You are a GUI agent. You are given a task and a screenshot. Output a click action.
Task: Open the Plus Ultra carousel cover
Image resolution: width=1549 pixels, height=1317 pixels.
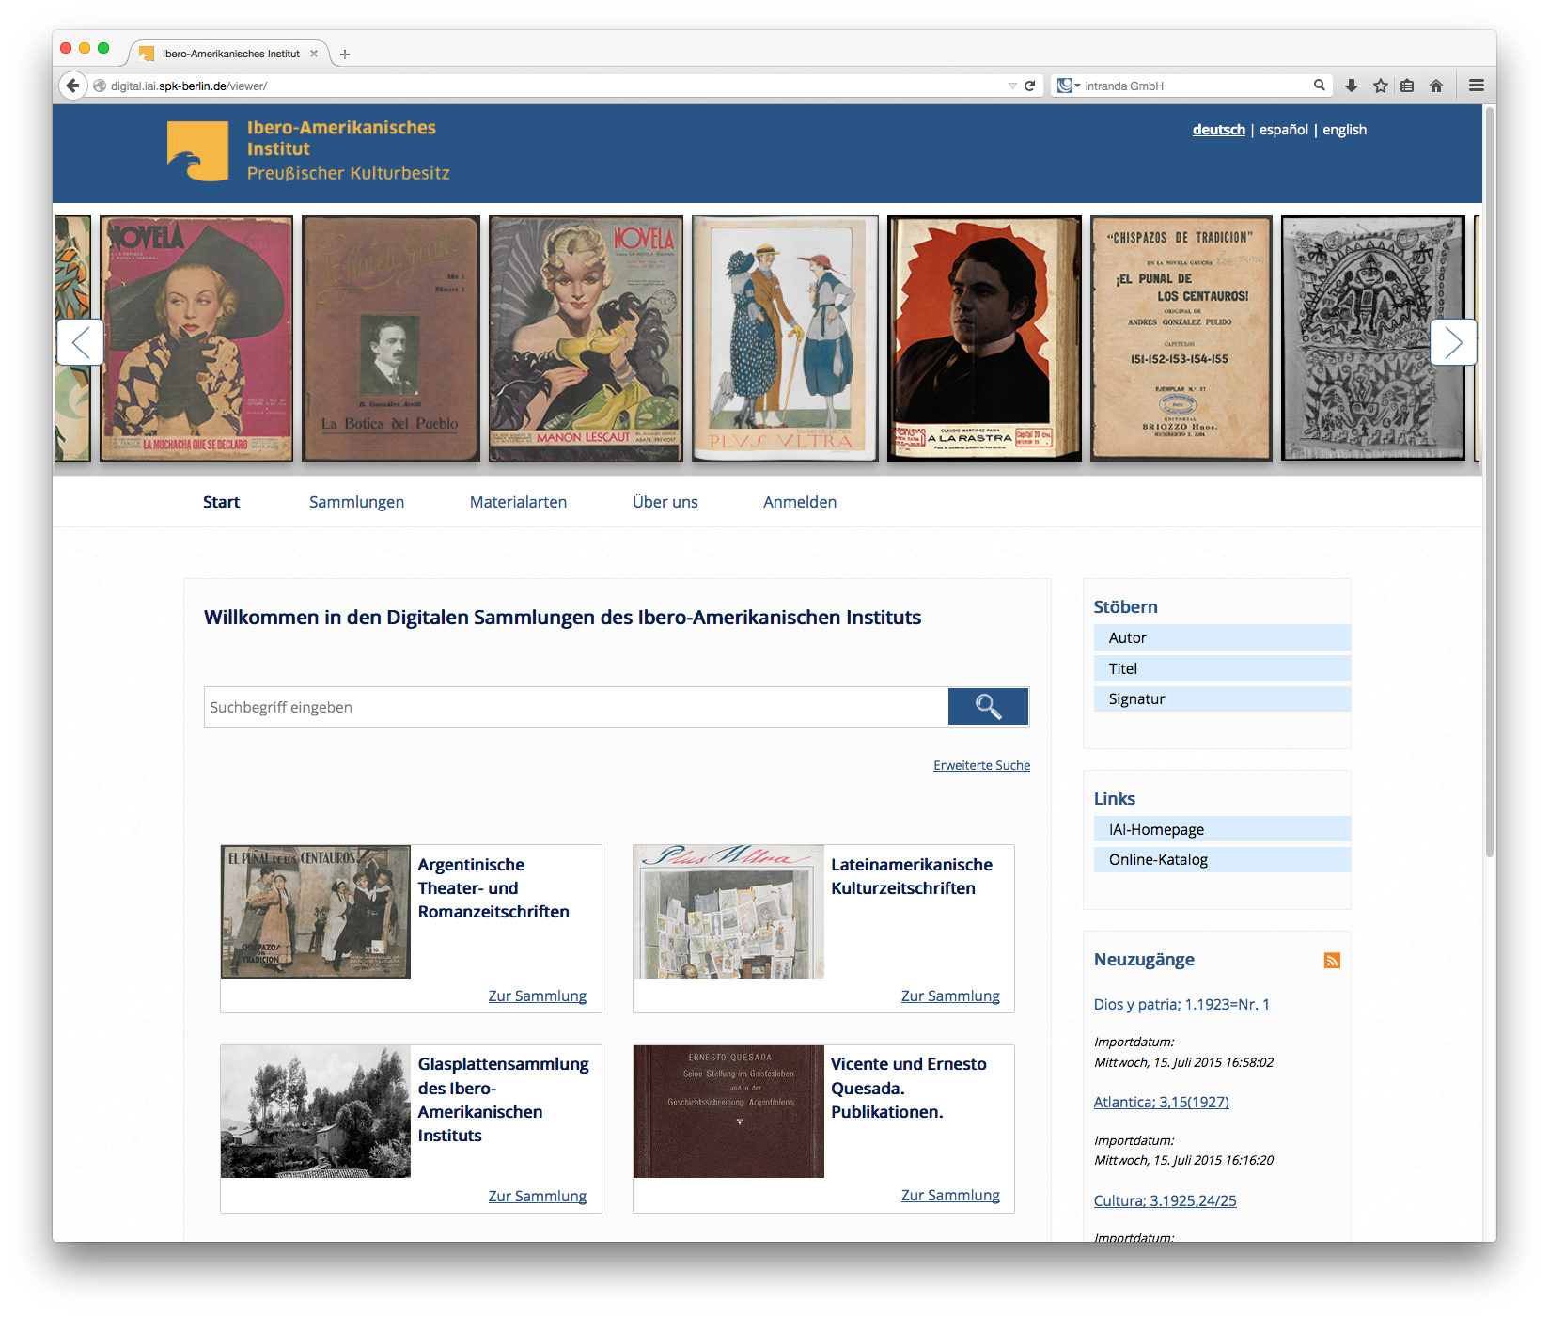785,338
